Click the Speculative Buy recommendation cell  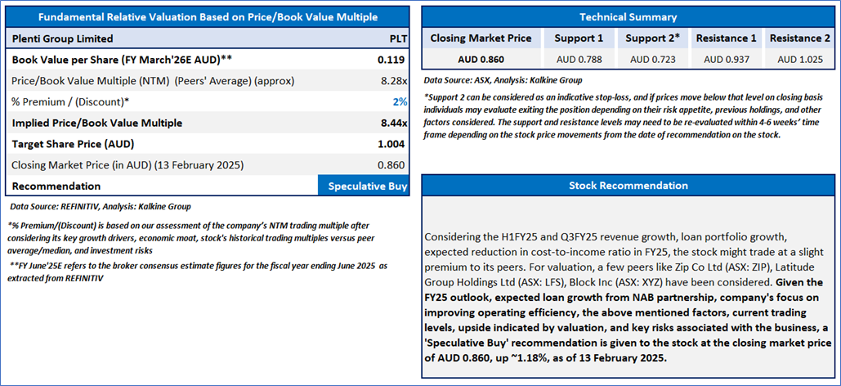tap(367, 186)
